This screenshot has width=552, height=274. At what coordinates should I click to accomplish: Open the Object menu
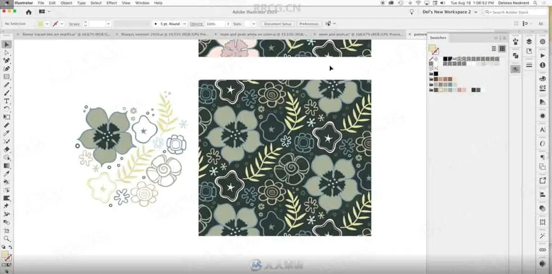coord(66,3)
